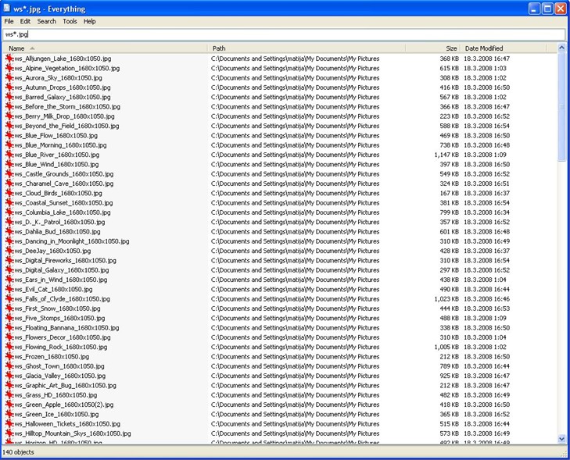Select file name ws_Floating_Bannana_1680x1050.jpg
This screenshot has height=460, width=570.
pyautogui.click(x=67, y=328)
